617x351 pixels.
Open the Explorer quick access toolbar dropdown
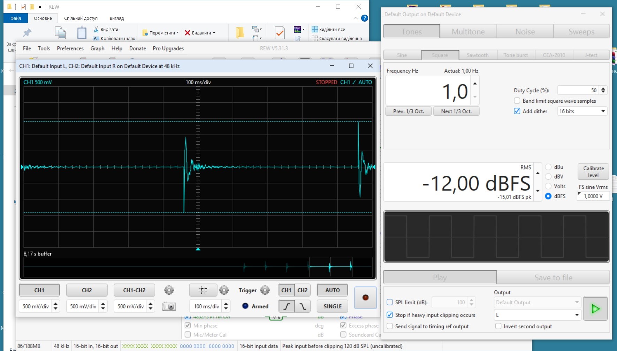pos(40,7)
